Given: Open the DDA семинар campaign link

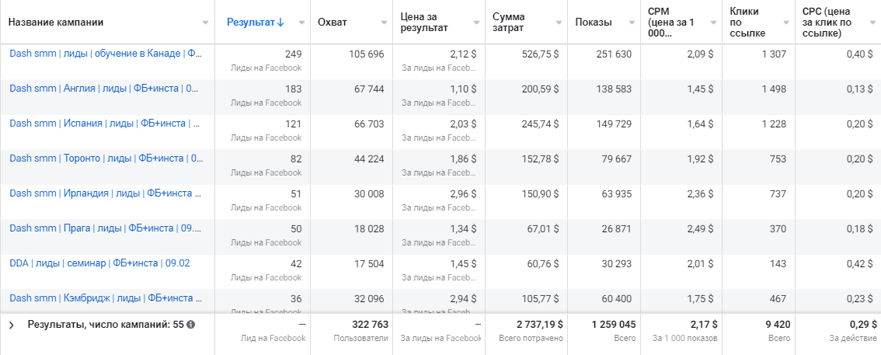Looking at the screenshot, I should 99,263.
